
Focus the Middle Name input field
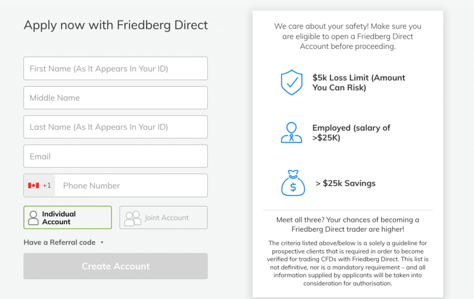pyautogui.click(x=115, y=98)
